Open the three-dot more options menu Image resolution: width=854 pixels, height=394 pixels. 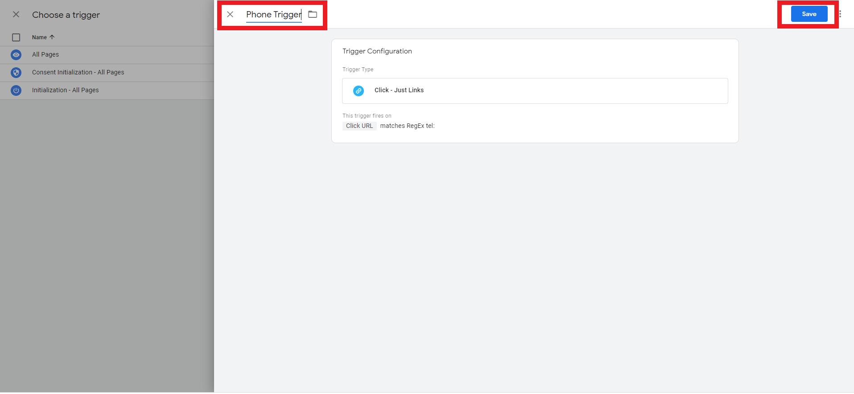click(x=840, y=14)
